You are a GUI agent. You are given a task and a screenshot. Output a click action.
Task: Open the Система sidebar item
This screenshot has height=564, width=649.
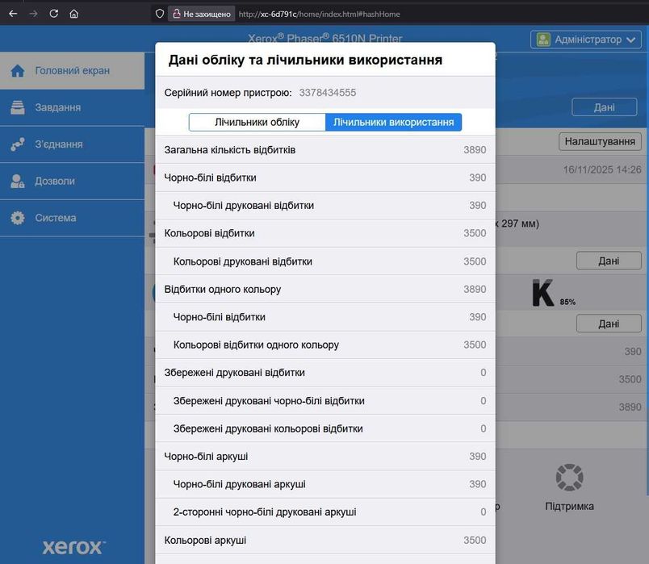pyautogui.click(x=72, y=218)
